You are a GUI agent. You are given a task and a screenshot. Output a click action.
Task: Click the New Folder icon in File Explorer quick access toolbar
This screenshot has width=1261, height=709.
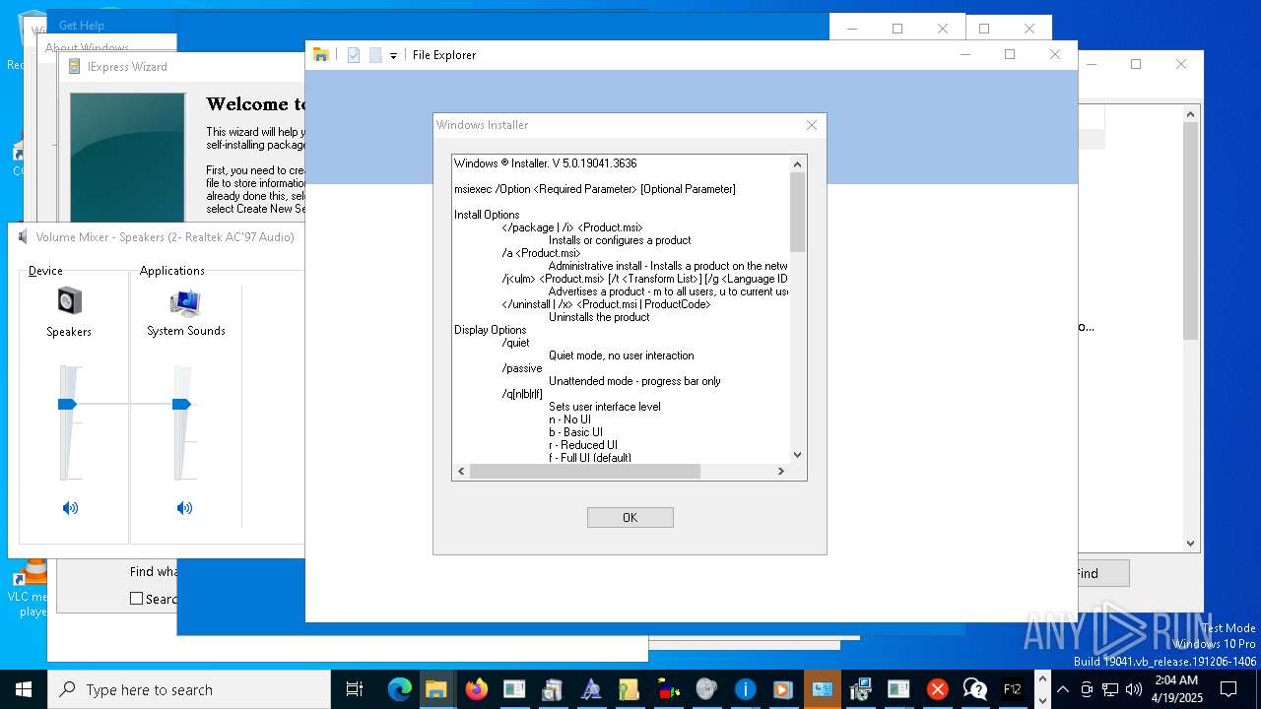pos(375,55)
